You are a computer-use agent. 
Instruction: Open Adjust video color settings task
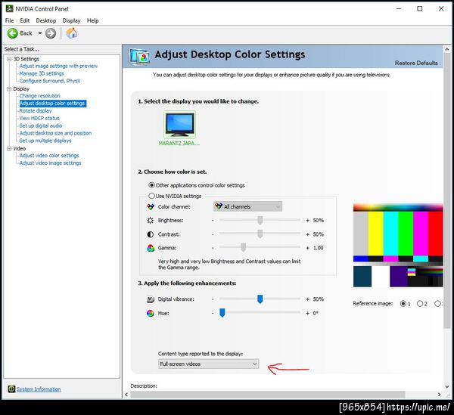click(49, 156)
